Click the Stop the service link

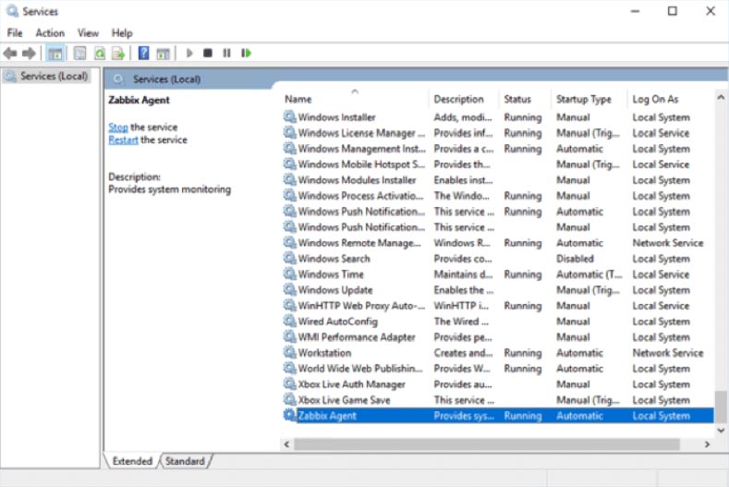pos(118,127)
